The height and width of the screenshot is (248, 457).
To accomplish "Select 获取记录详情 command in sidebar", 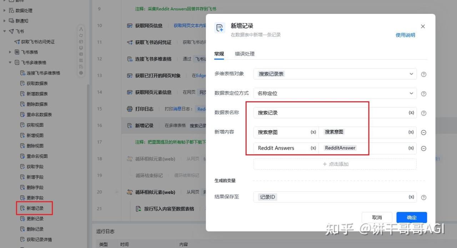I will tap(36, 239).
